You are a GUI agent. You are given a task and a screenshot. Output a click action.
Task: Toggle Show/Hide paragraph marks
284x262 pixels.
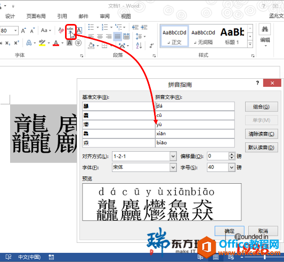point(151,46)
